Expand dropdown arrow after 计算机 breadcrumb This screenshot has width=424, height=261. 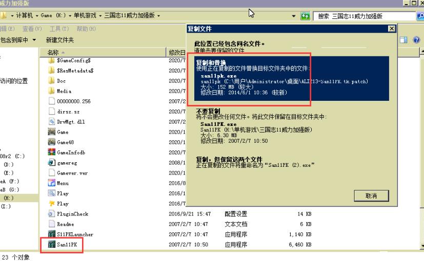pos(37,16)
